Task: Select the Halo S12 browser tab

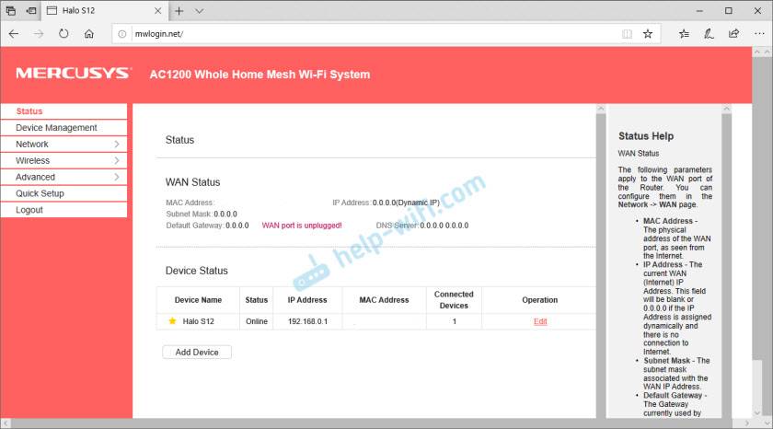Action: click(104, 10)
